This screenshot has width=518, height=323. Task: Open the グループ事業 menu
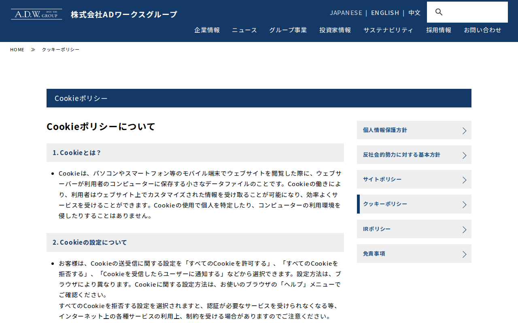pyautogui.click(x=288, y=30)
